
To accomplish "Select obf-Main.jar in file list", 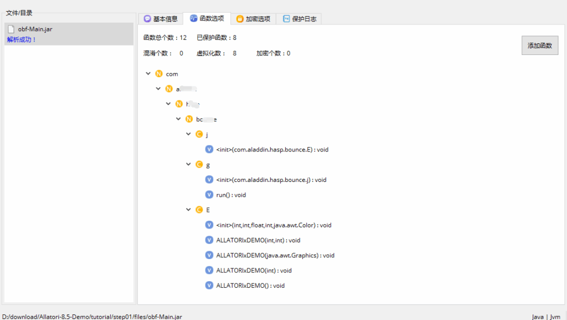I will tap(35, 29).
